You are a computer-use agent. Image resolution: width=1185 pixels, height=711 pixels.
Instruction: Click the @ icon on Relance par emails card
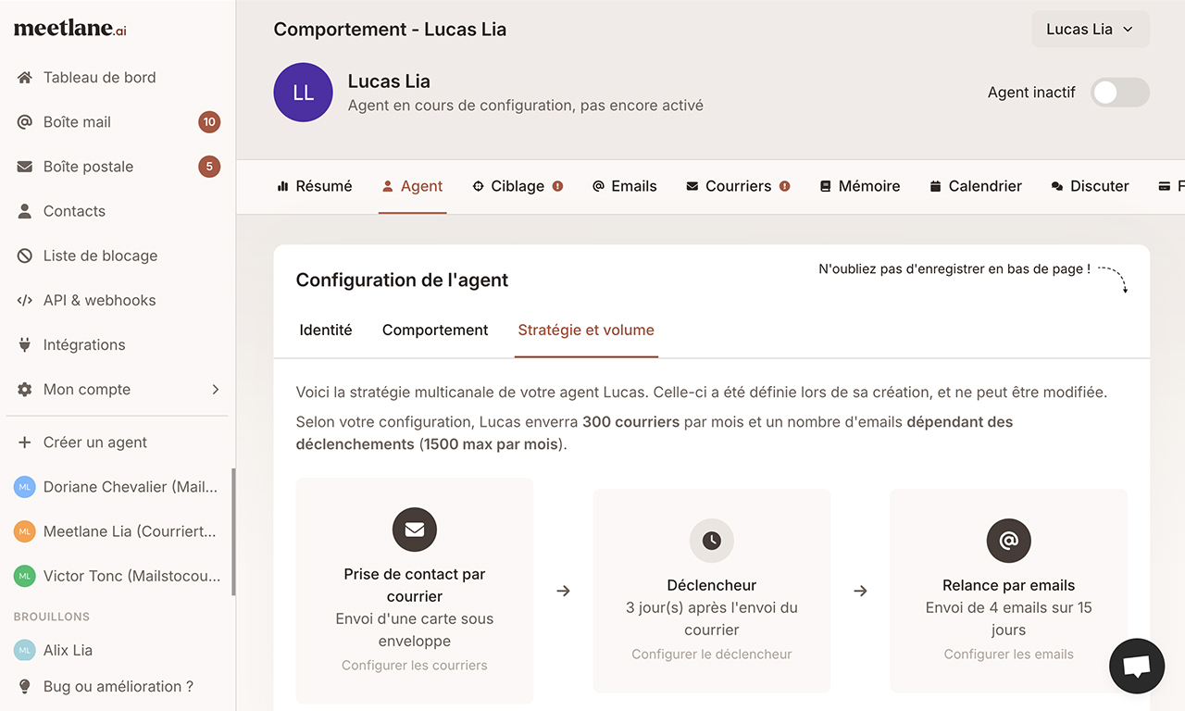tap(1008, 541)
